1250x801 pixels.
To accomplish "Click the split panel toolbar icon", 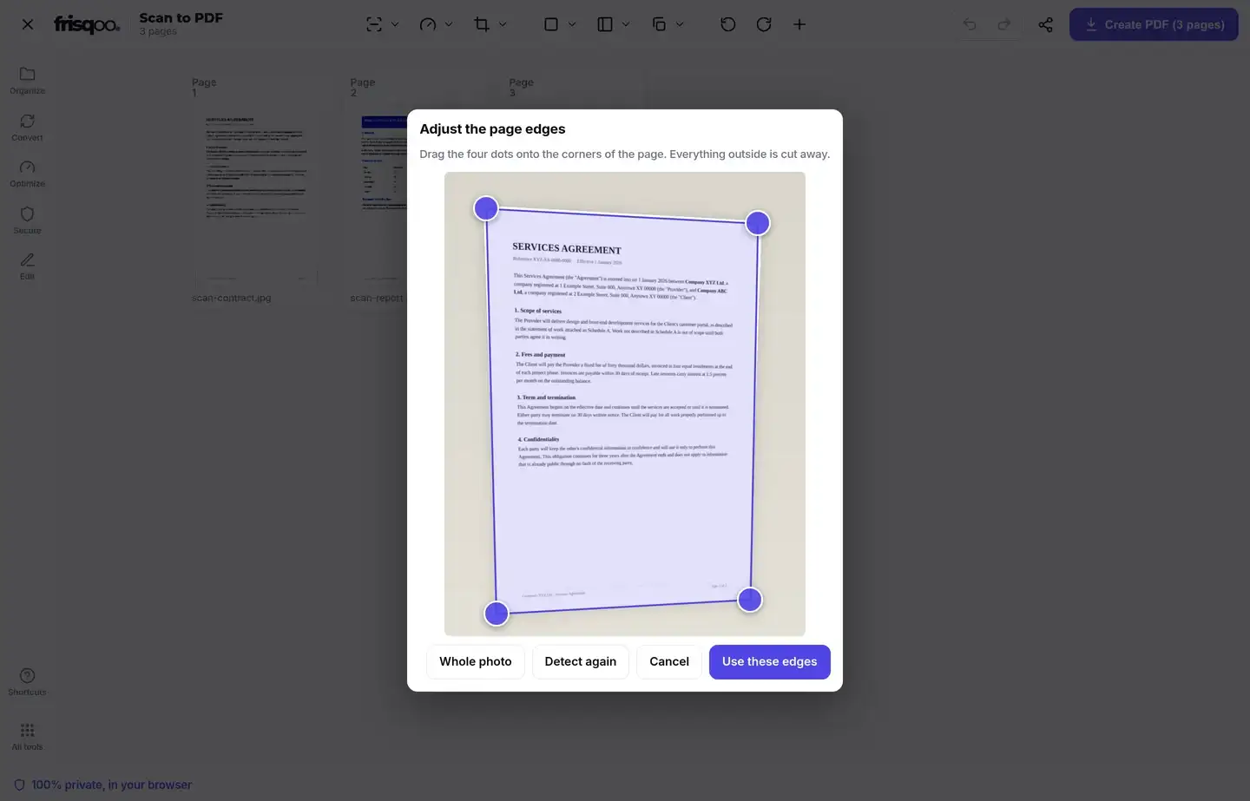I will tap(605, 24).
